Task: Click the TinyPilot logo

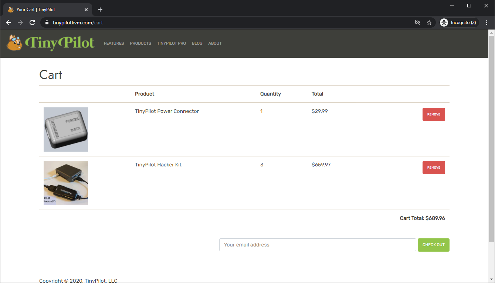Action: tap(51, 43)
